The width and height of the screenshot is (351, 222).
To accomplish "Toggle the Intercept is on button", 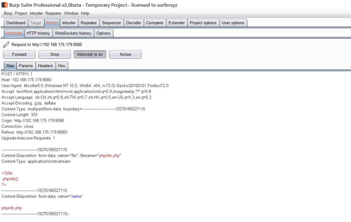I will pos(90,55).
